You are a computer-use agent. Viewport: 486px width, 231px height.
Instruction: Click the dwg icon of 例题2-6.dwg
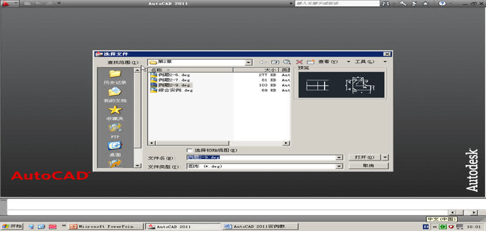[x=154, y=75]
